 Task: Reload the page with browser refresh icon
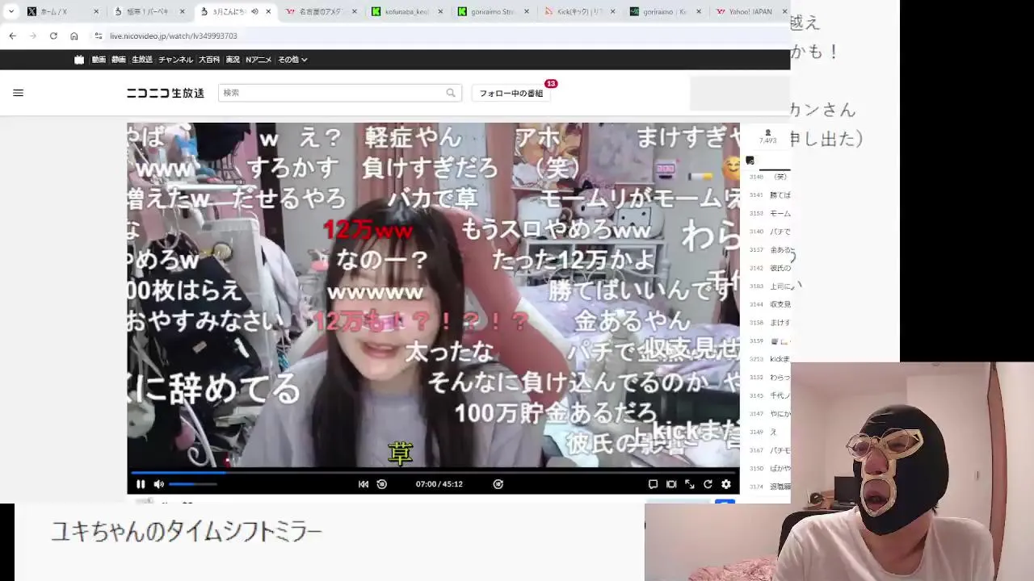[53, 36]
